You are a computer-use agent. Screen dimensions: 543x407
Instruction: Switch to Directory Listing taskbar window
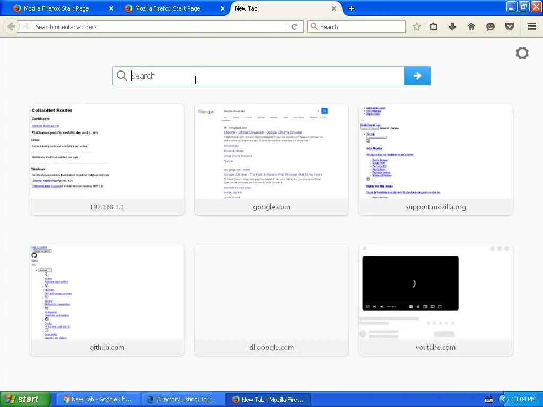tap(183, 400)
